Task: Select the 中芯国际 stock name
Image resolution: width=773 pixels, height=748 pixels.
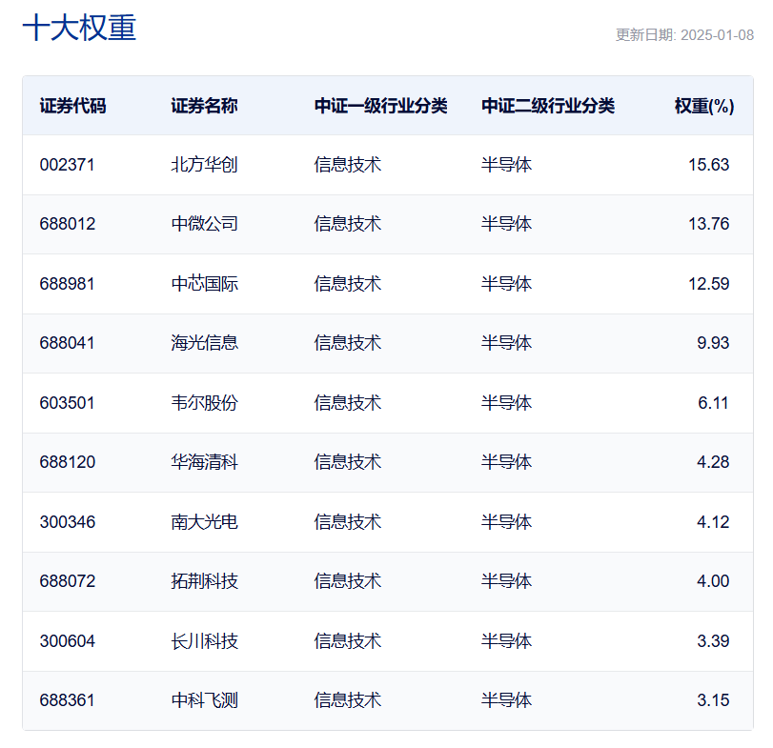Action: pyautogui.click(x=204, y=284)
